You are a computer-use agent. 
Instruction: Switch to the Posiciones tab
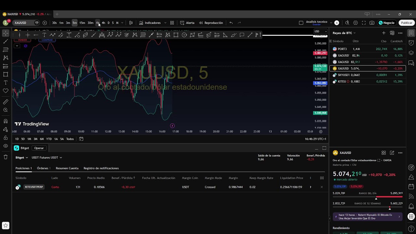pos(23,168)
